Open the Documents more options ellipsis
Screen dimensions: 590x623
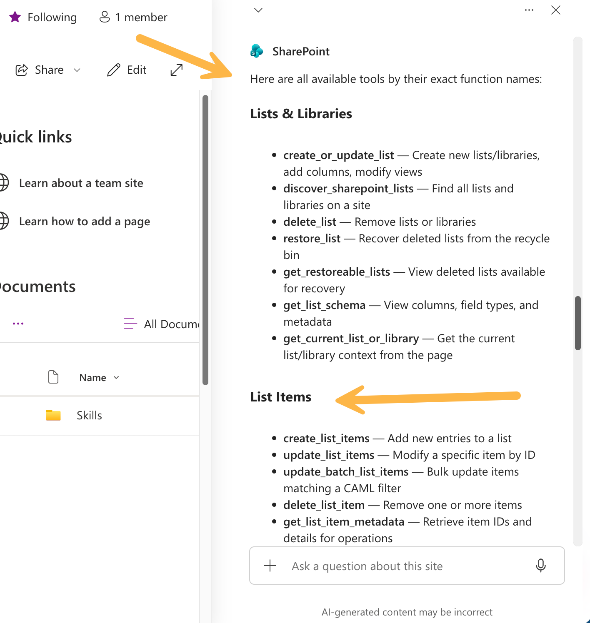[18, 324]
